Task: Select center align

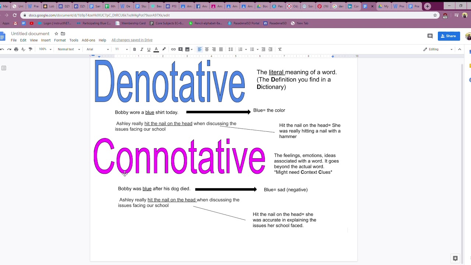Action: click(x=207, y=49)
